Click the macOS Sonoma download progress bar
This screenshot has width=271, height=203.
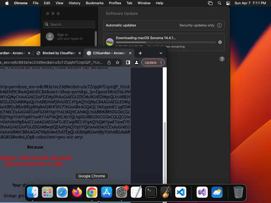(x=166, y=42)
